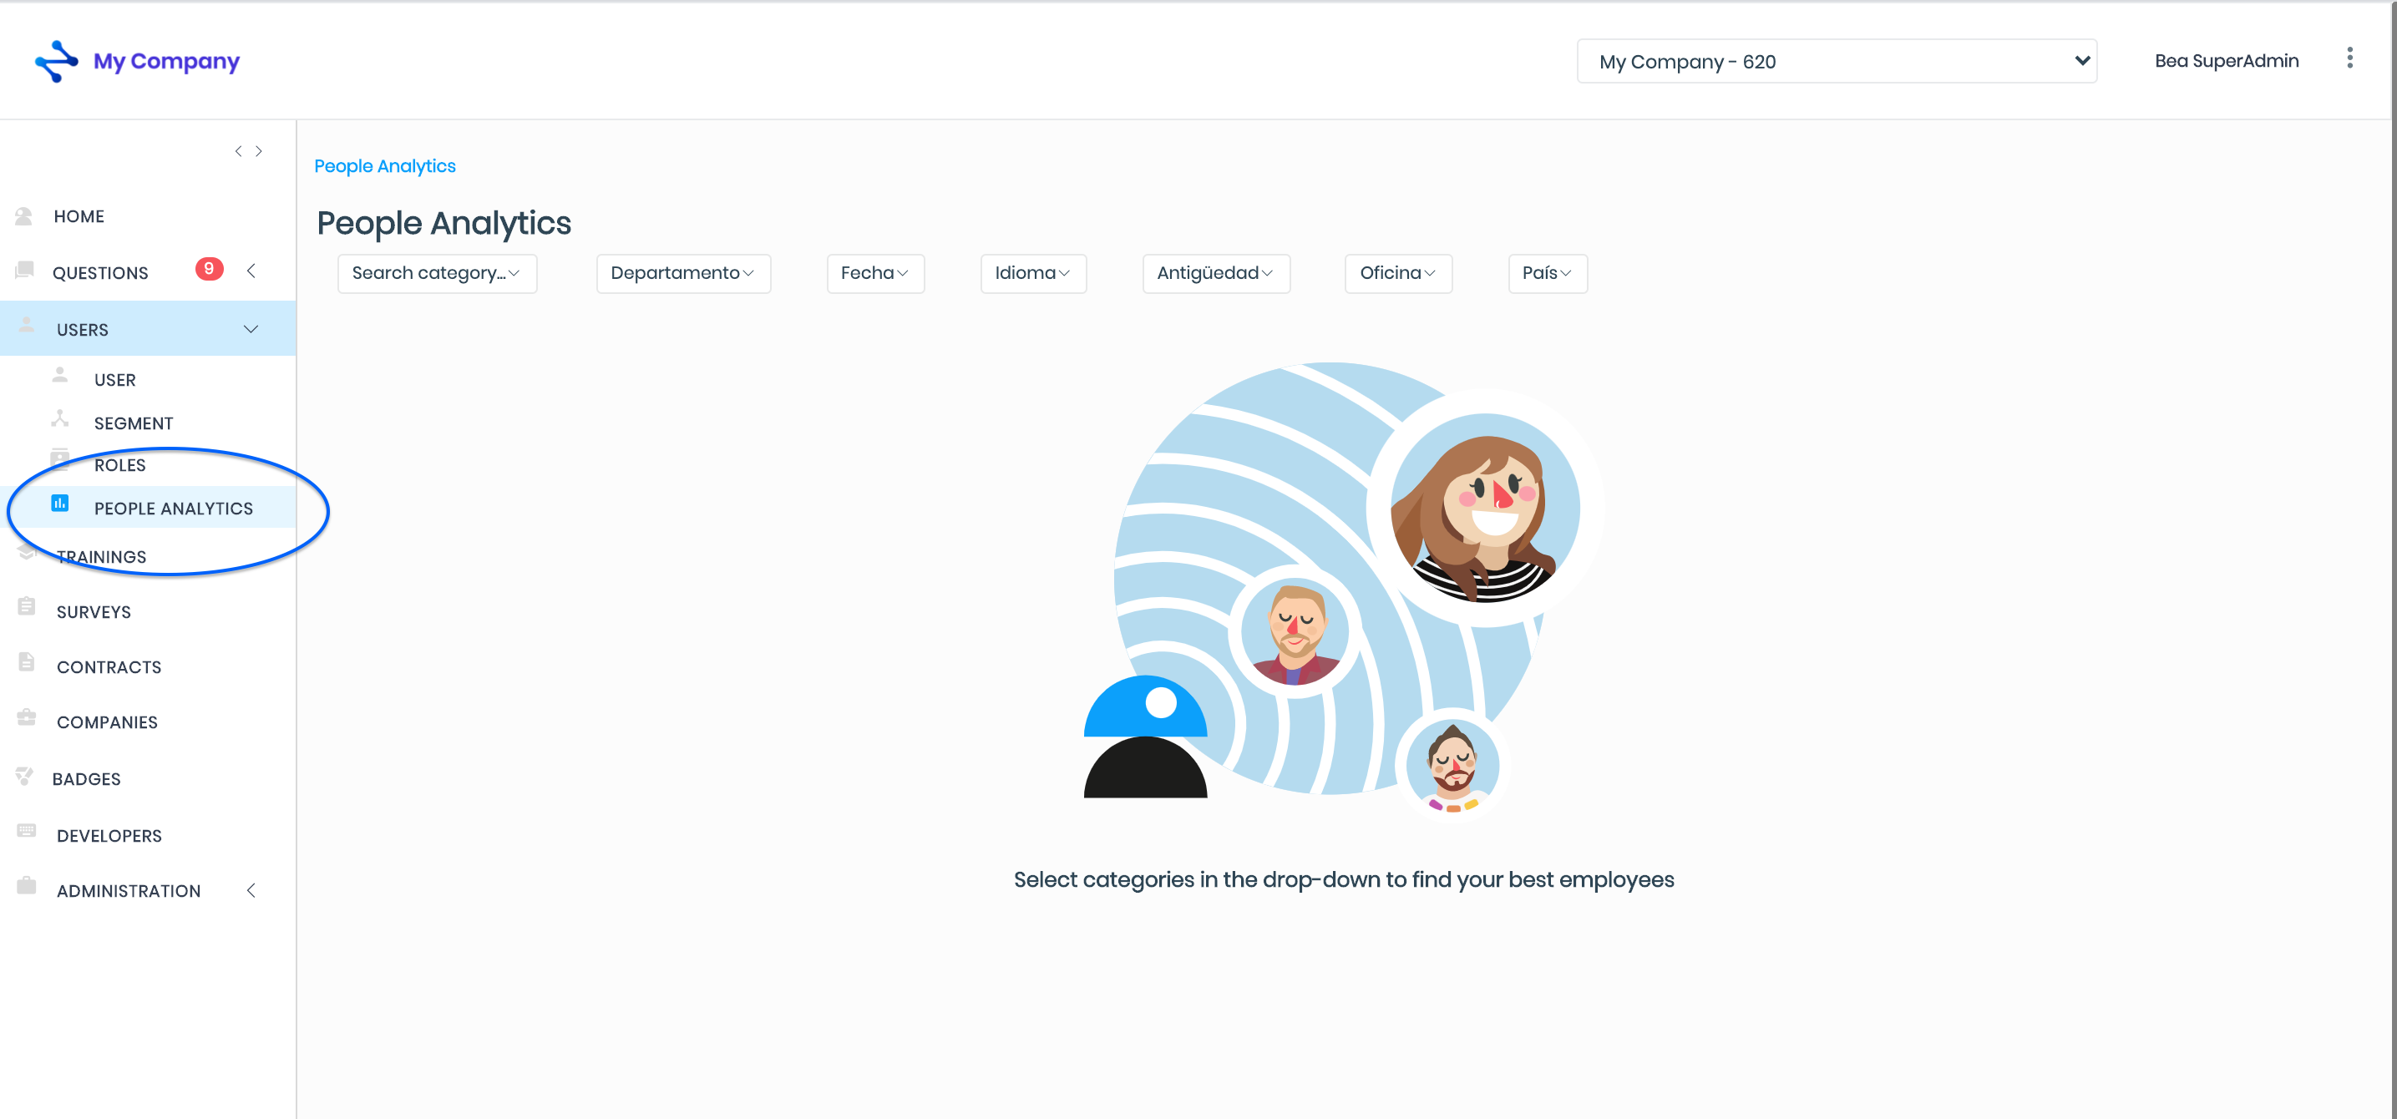This screenshot has width=2397, height=1119.
Task: Click the Bea SuperAdmin username
Action: [x=2225, y=62]
